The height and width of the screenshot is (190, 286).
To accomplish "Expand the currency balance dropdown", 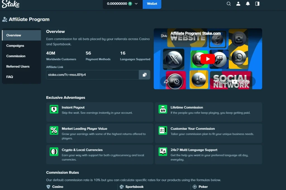I will click(x=136, y=4).
